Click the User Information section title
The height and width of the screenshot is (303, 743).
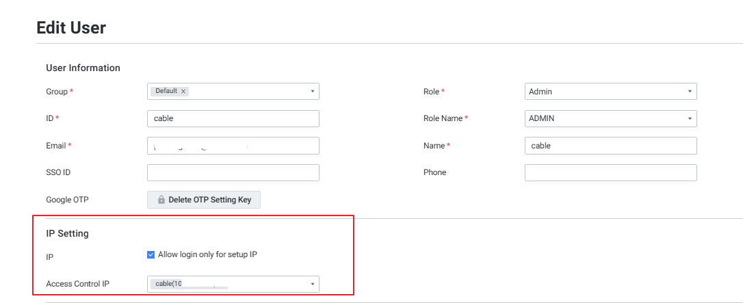pos(83,68)
